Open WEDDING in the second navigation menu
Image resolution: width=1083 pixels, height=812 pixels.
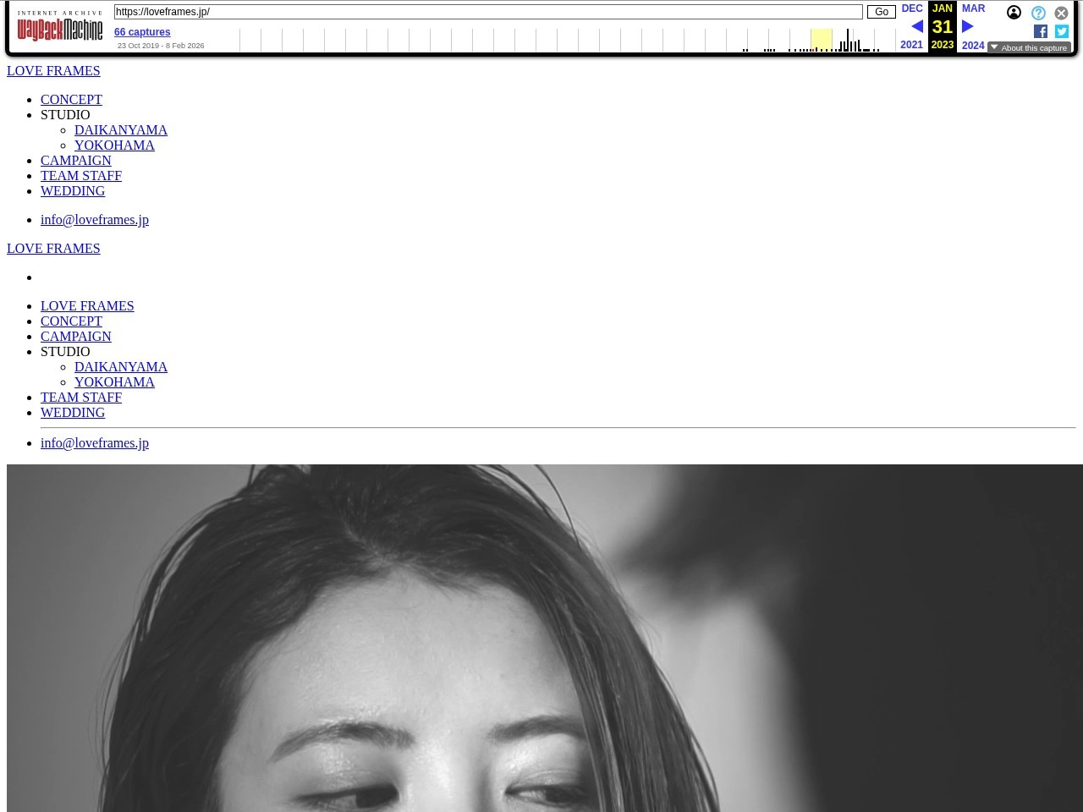73,413
